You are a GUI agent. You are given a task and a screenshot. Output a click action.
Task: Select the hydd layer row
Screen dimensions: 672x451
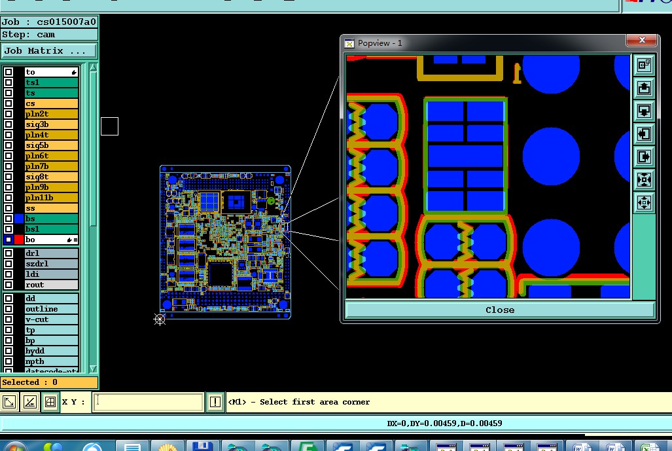coord(52,351)
